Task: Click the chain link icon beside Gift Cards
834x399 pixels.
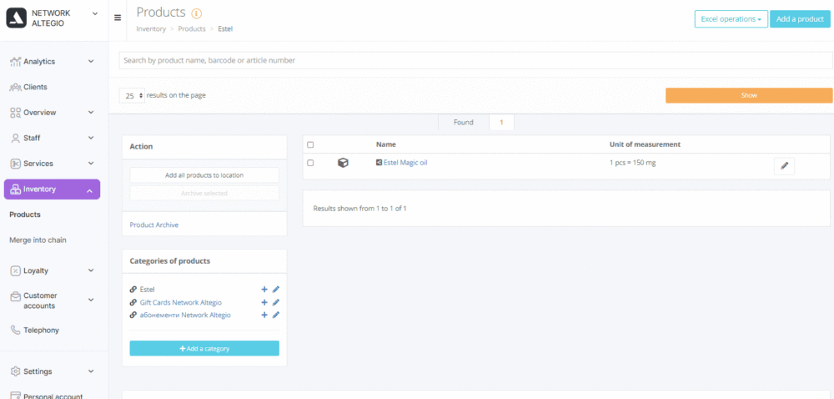Action: click(x=133, y=302)
